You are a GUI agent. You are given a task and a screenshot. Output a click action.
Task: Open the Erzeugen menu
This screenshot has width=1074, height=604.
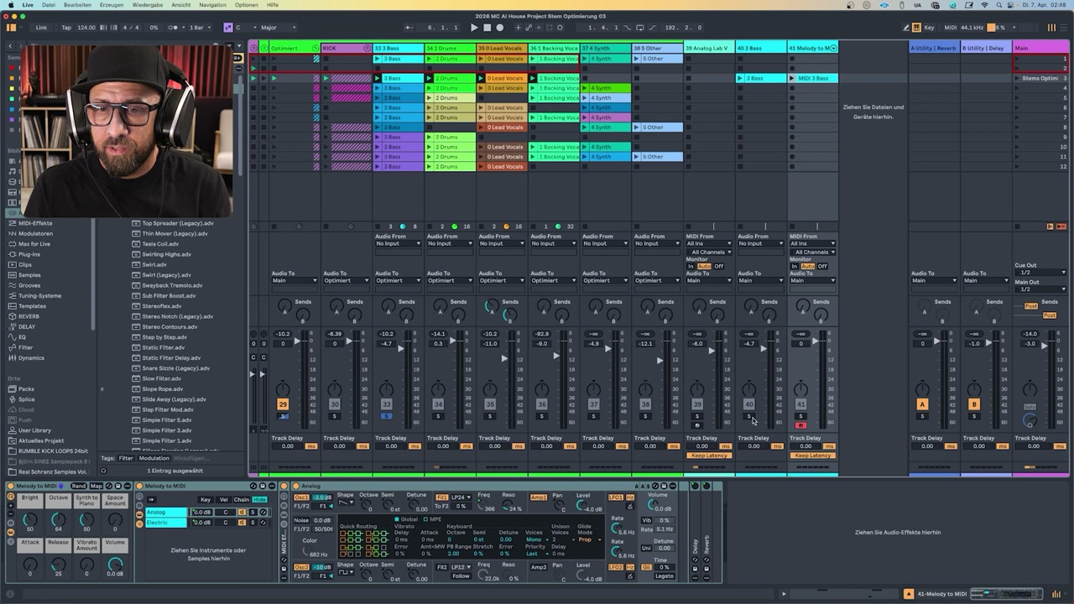[112, 5]
